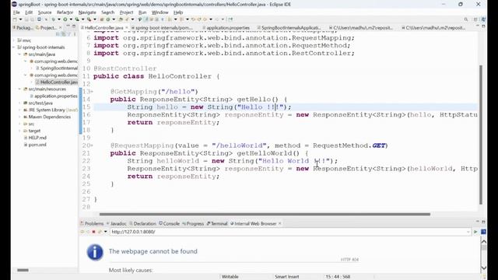Maximize the bottom views panel

[483, 222]
